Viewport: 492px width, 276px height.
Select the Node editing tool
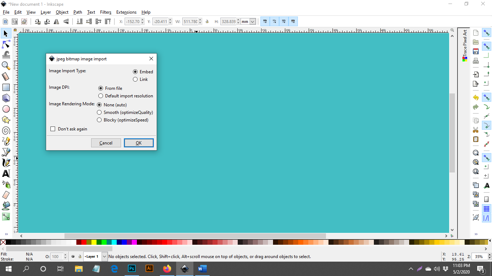click(x=6, y=45)
